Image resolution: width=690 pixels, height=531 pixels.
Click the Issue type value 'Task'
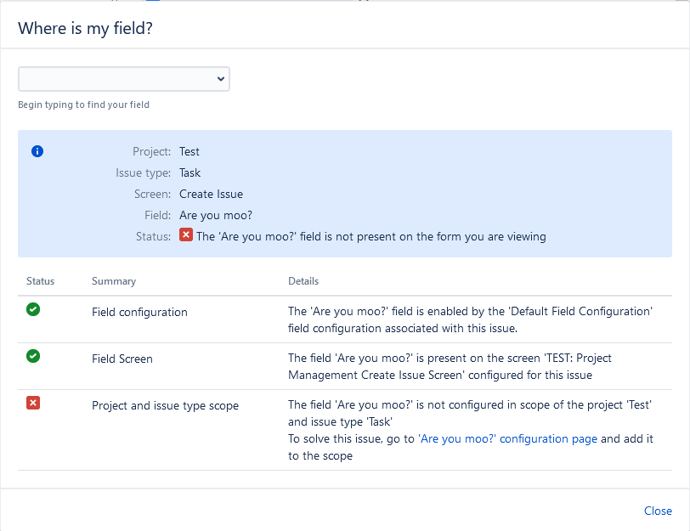(189, 172)
